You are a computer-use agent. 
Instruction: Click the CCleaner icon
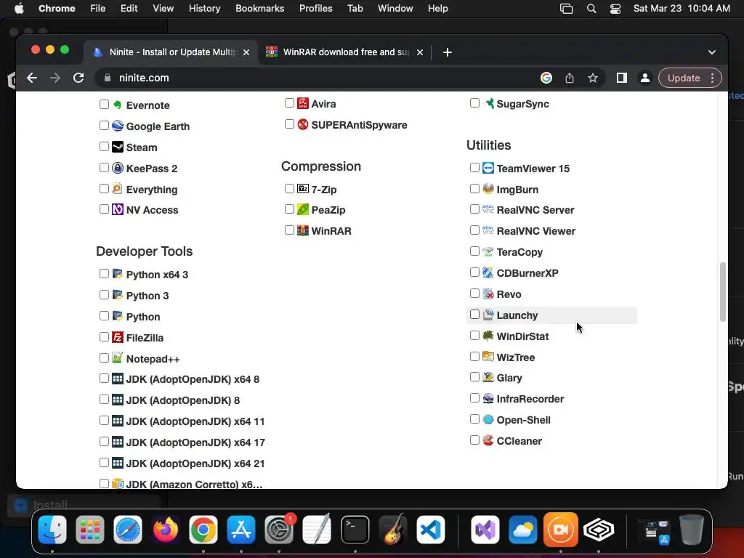[x=488, y=440]
